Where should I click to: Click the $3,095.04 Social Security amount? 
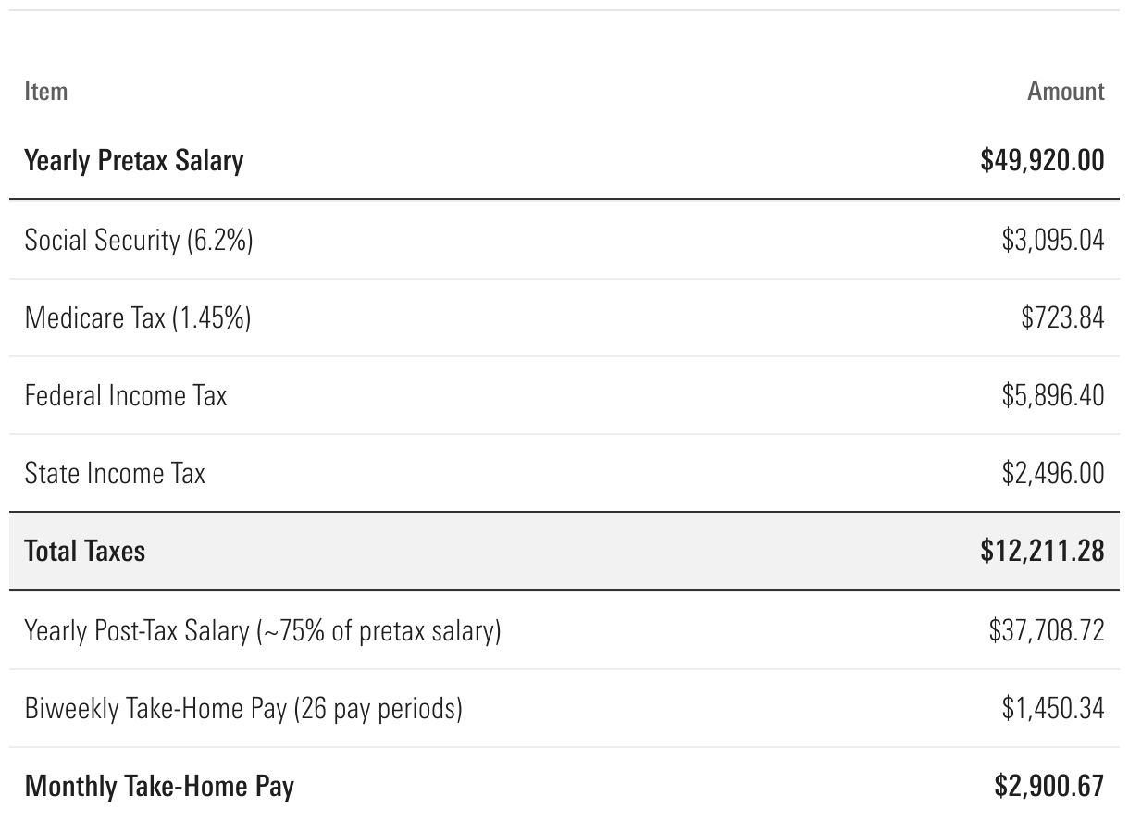click(x=1052, y=241)
